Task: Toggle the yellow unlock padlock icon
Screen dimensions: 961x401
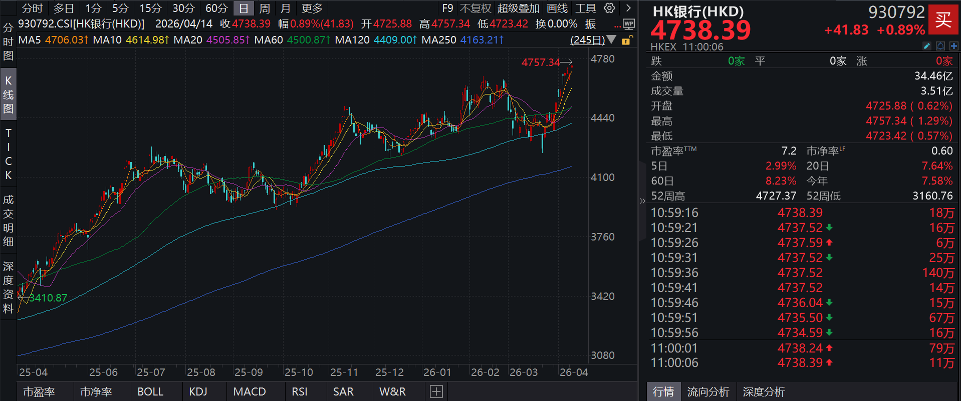Action: [626, 40]
